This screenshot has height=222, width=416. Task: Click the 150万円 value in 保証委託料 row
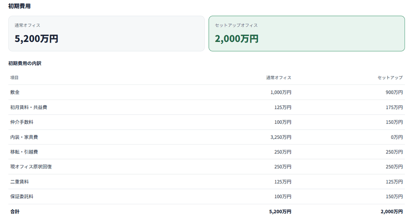394,196
